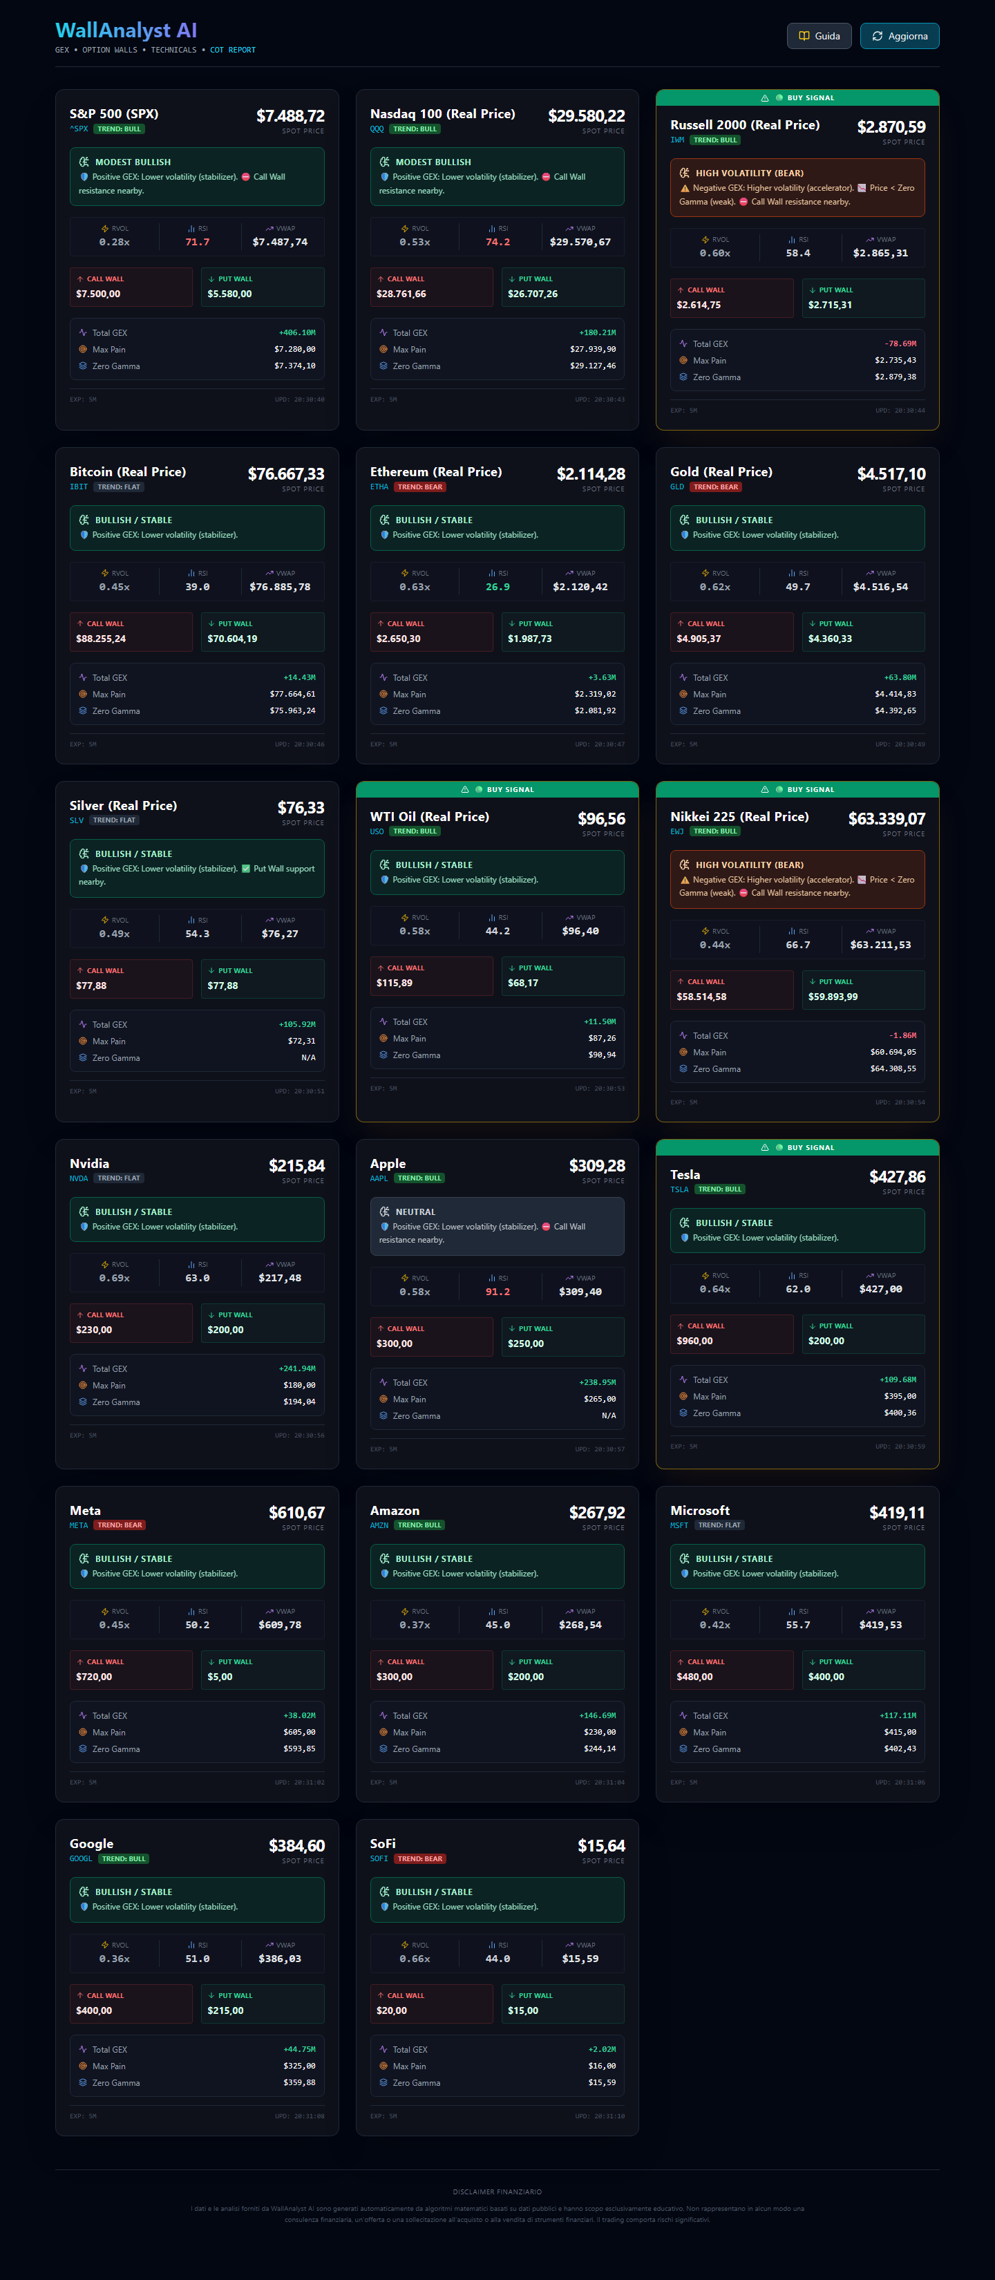This screenshot has height=2280, width=995.
Task: Click the Total GEX pulse icon in Gold card
Action: (683, 678)
